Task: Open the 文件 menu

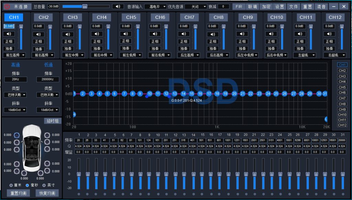Action: (x=294, y=7)
